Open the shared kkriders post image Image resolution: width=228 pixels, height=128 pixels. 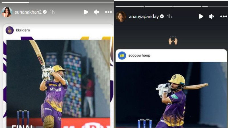coord(58,84)
